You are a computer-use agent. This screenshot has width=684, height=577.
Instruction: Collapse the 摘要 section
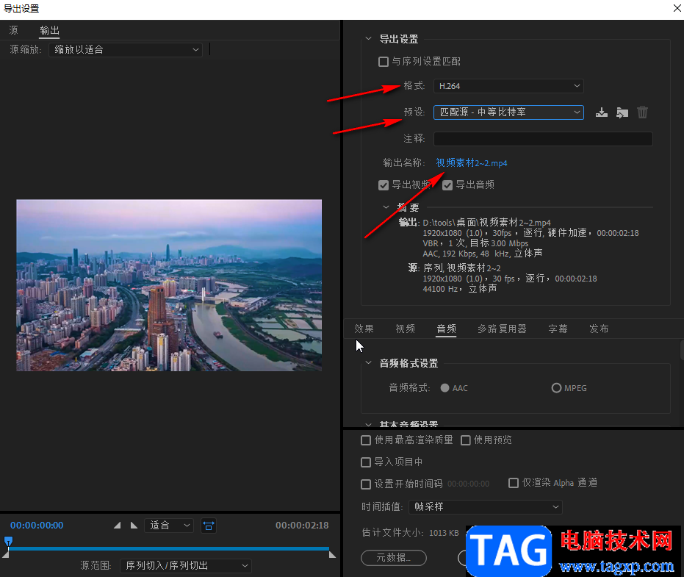pyautogui.click(x=386, y=207)
